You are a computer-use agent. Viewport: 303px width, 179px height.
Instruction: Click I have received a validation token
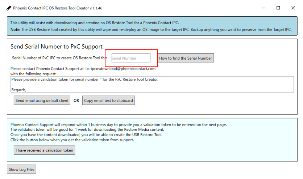tap(45, 150)
